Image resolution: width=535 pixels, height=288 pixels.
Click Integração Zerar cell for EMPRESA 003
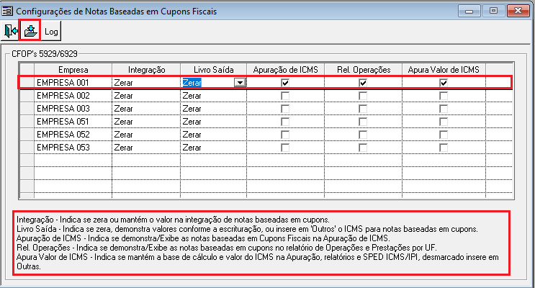coord(146,109)
